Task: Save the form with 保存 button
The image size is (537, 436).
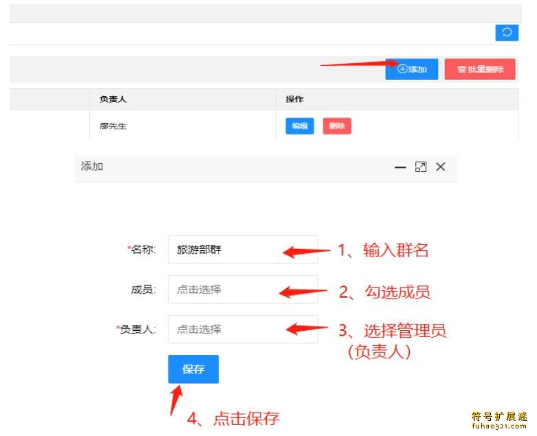Action: (x=193, y=369)
